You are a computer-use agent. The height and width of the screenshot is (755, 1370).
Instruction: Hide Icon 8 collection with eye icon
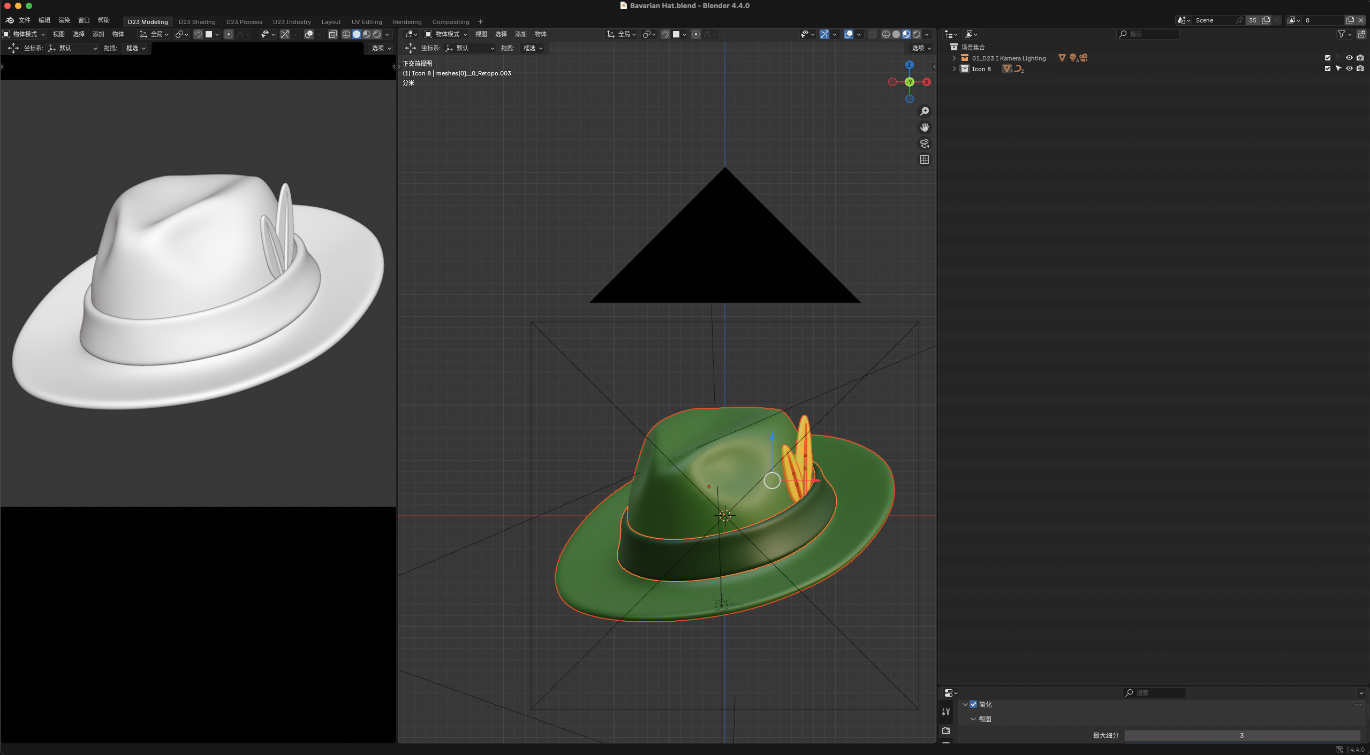point(1349,68)
